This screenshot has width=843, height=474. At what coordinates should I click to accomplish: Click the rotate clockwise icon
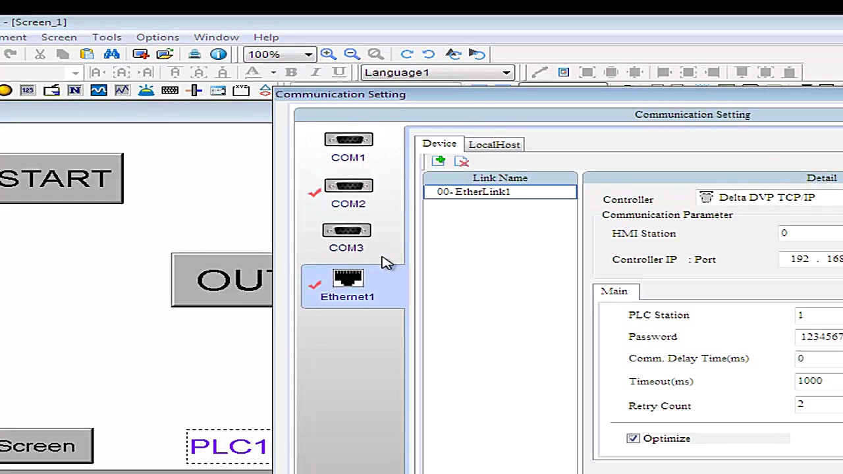[406, 54]
